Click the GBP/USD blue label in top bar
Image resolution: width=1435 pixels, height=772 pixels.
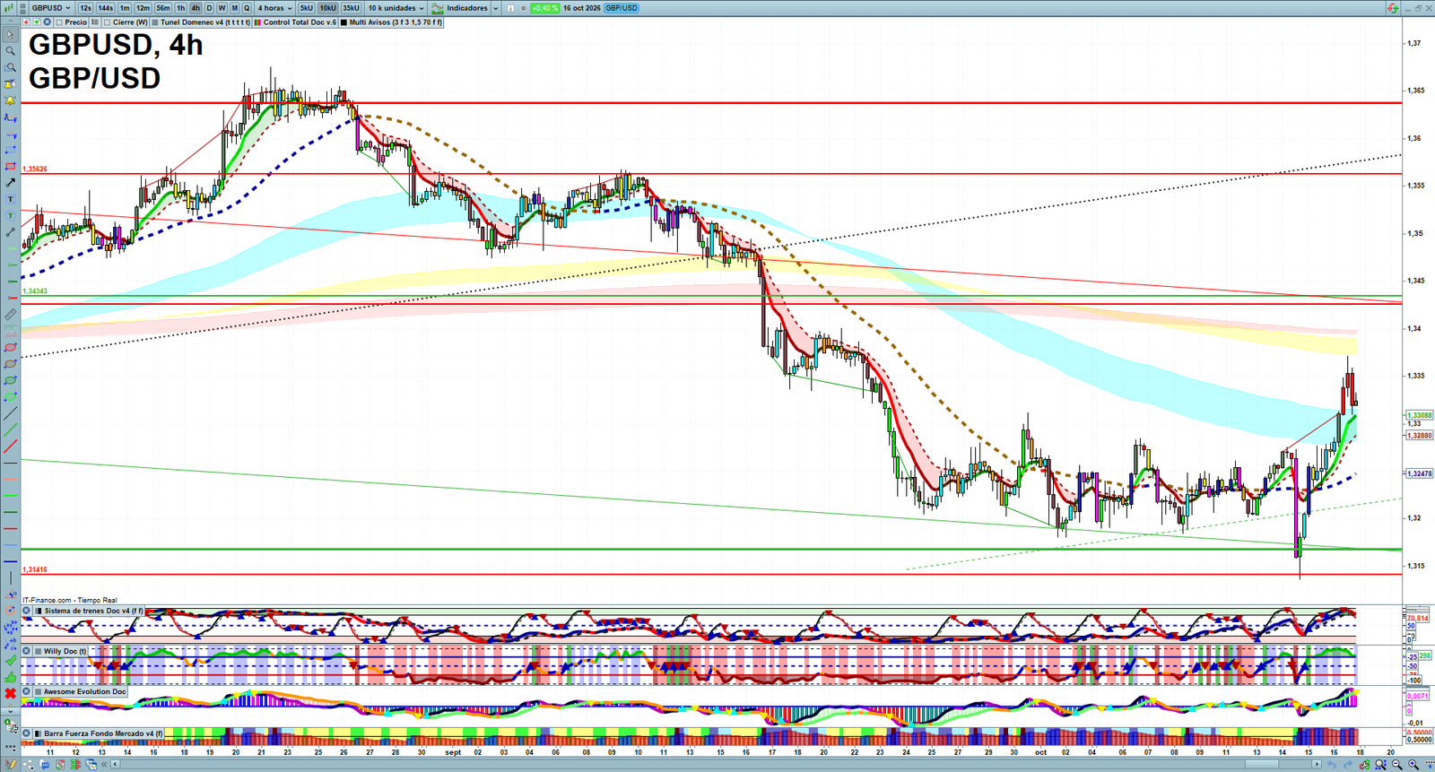coord(622,8)
